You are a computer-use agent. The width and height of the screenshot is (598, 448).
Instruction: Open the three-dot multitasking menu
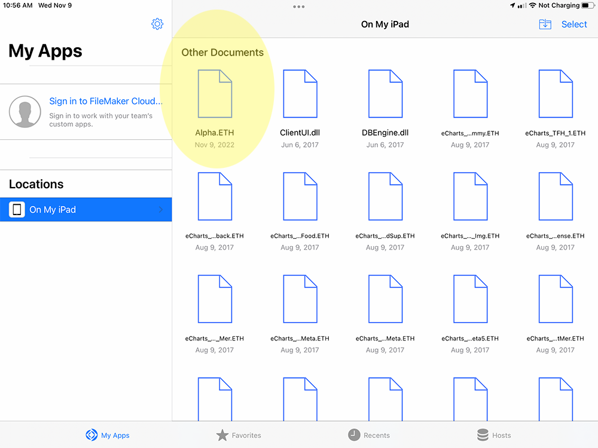(x=298, y=7)
